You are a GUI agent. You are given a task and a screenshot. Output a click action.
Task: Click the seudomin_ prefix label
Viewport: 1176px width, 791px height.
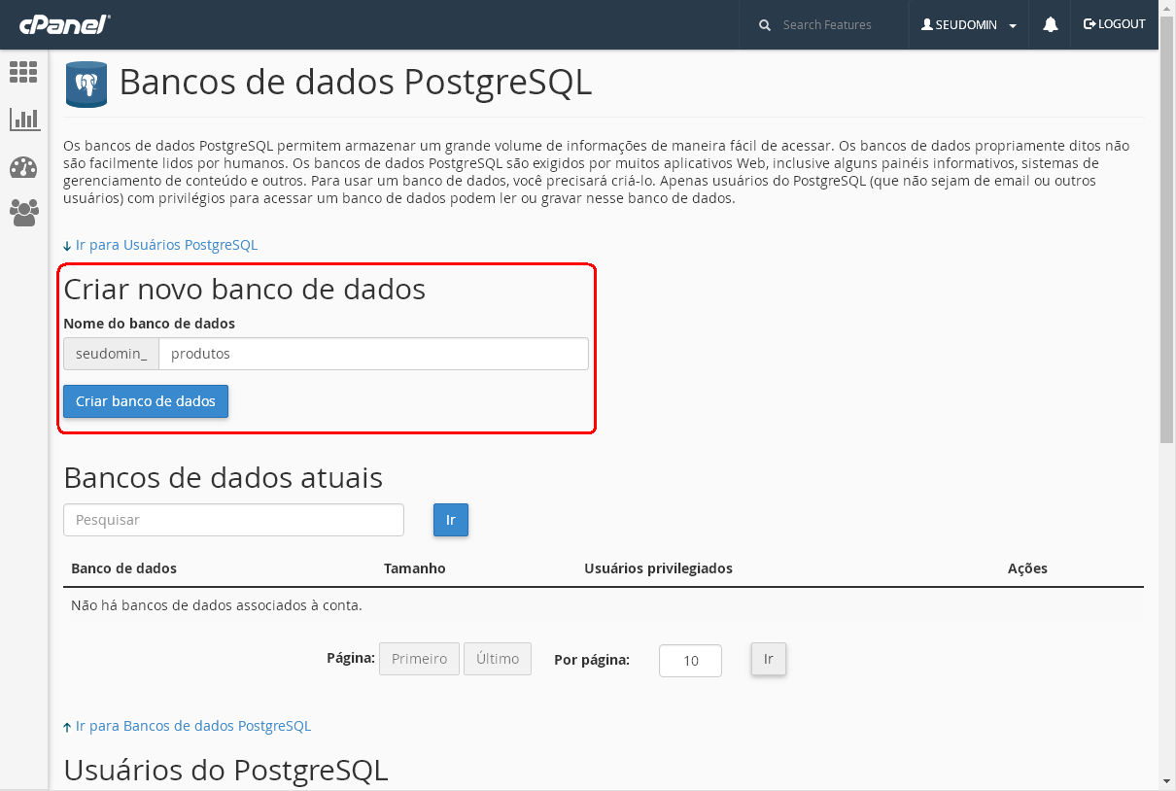click(x=111, y=354)
